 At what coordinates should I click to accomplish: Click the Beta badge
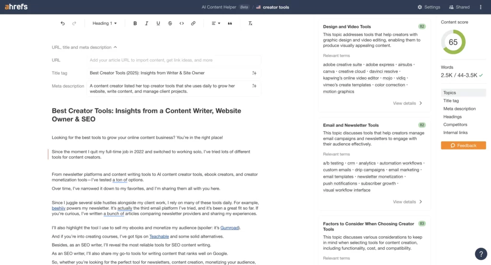click(244, 7)
